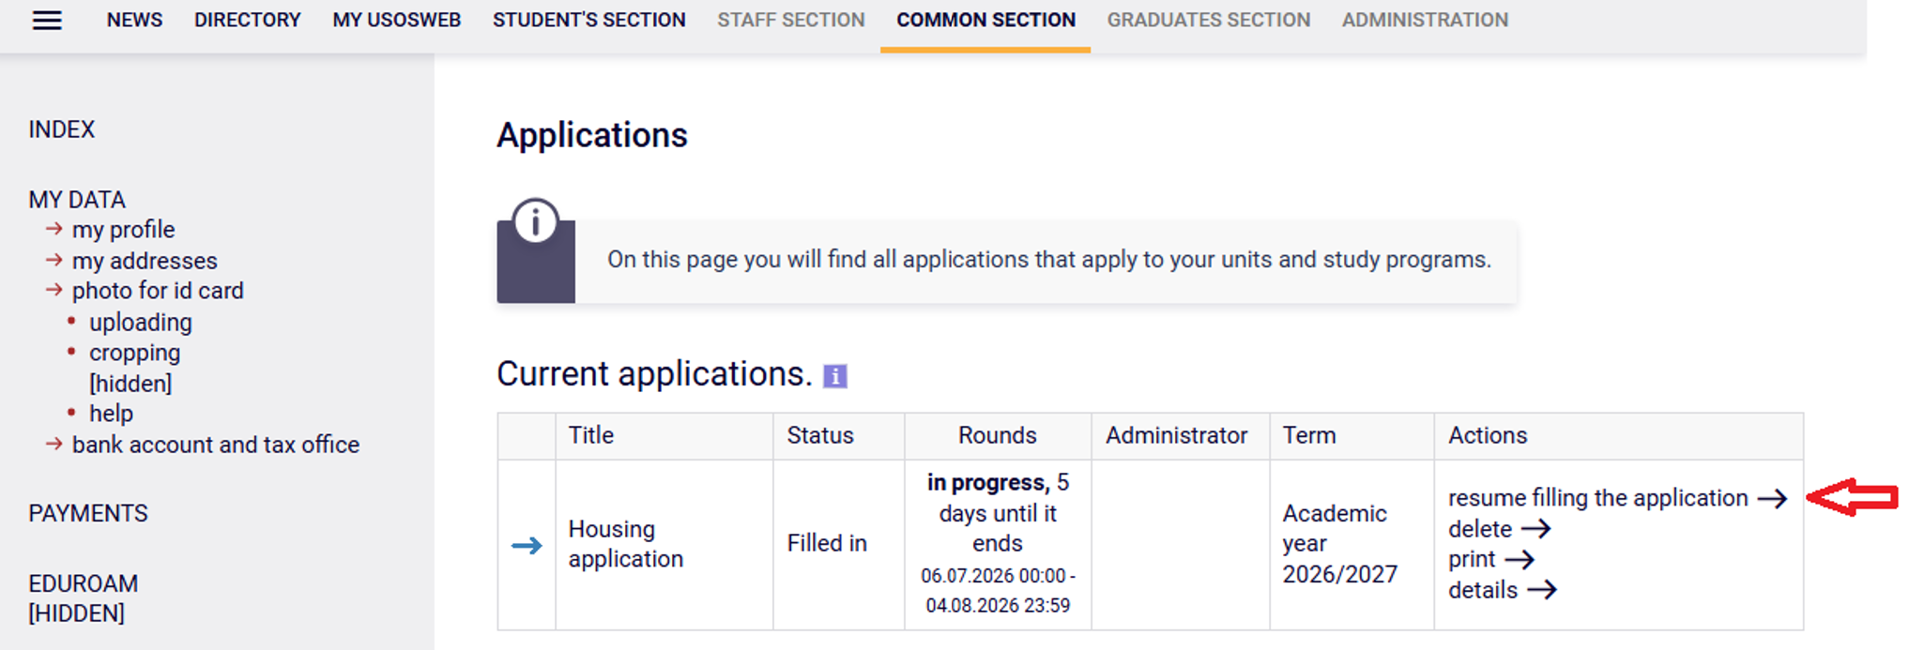This screenshot has height=650, width=1909.
Task: Open the hamburger menu icon
Action: (x=47, y=20)
